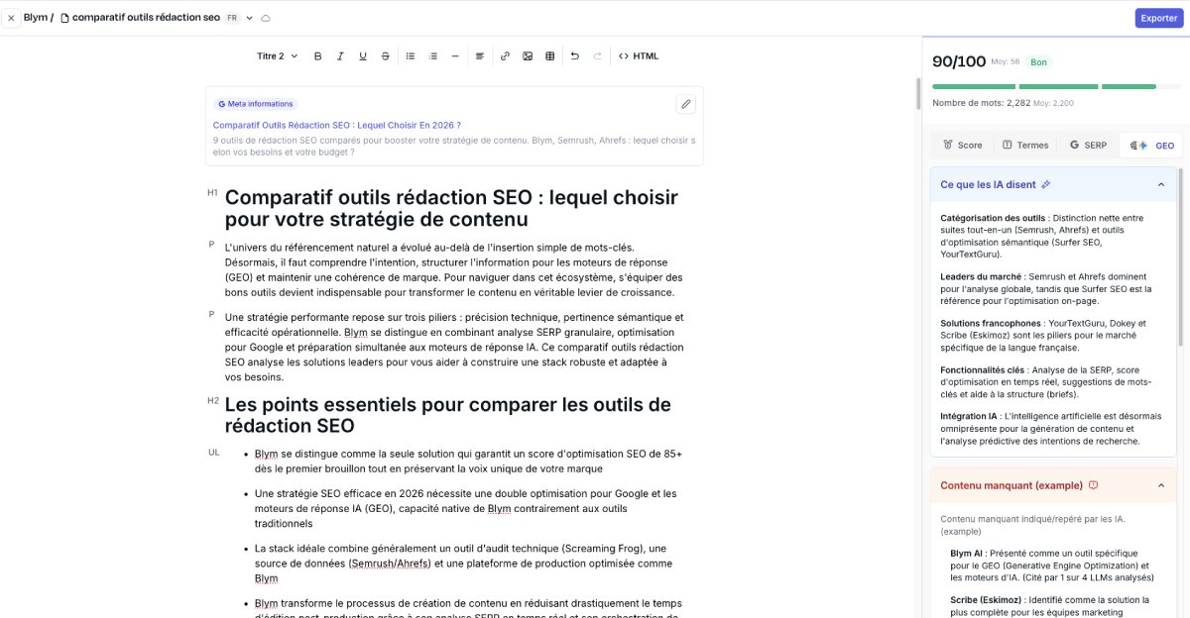Open the text alignment options
This screenshot has height=618, width=1190.
[480, 56]
